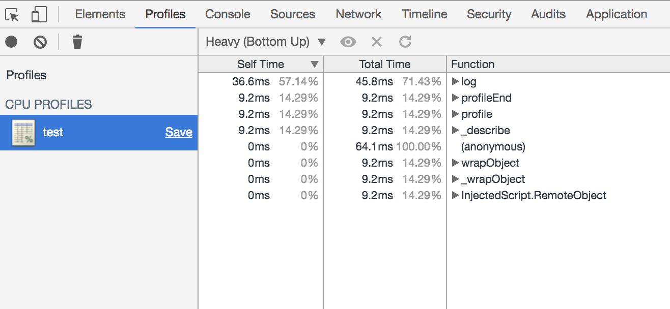Click the clear all profiles icon

coord(40,42)
